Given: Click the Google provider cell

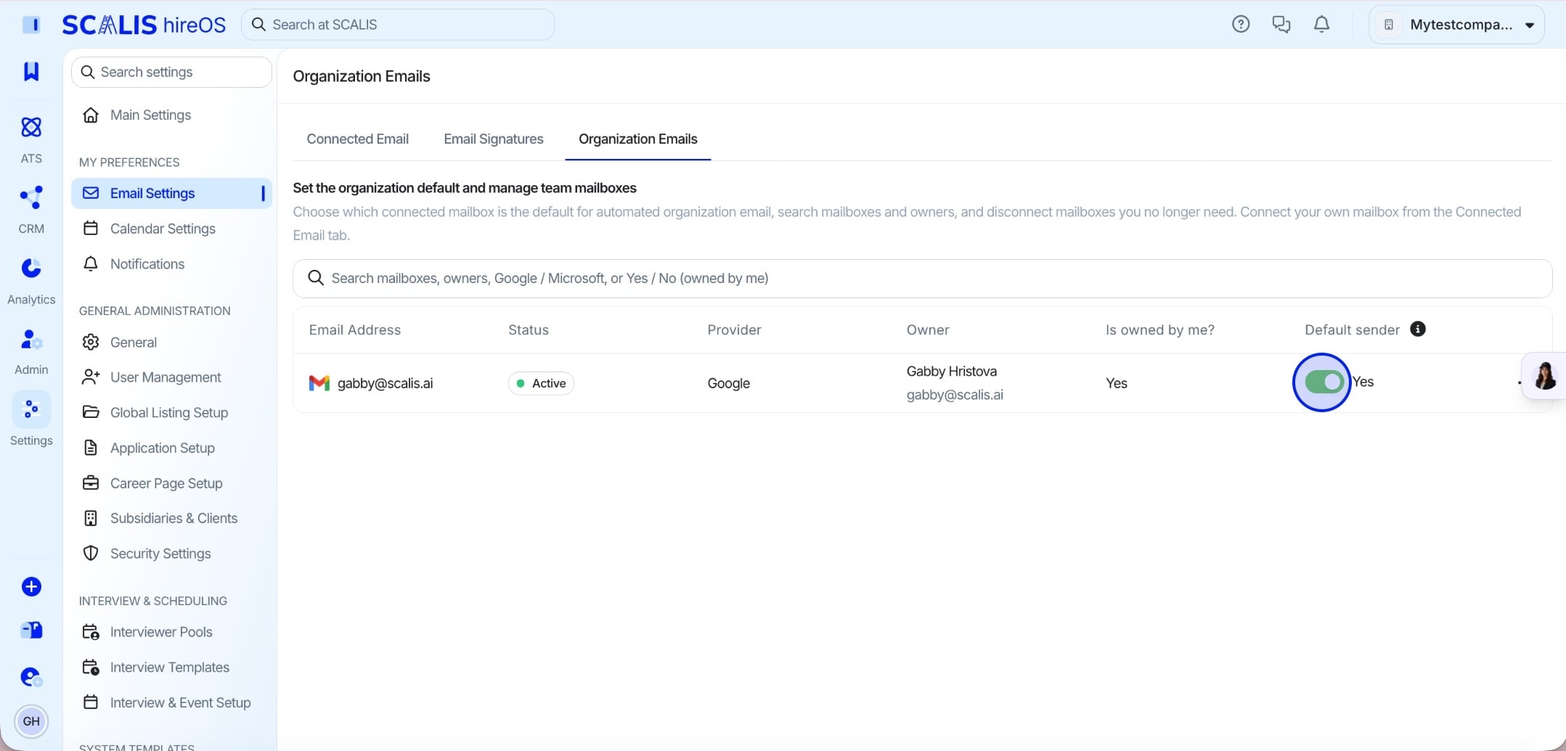Looking at the screenshot, I should 728,383.
